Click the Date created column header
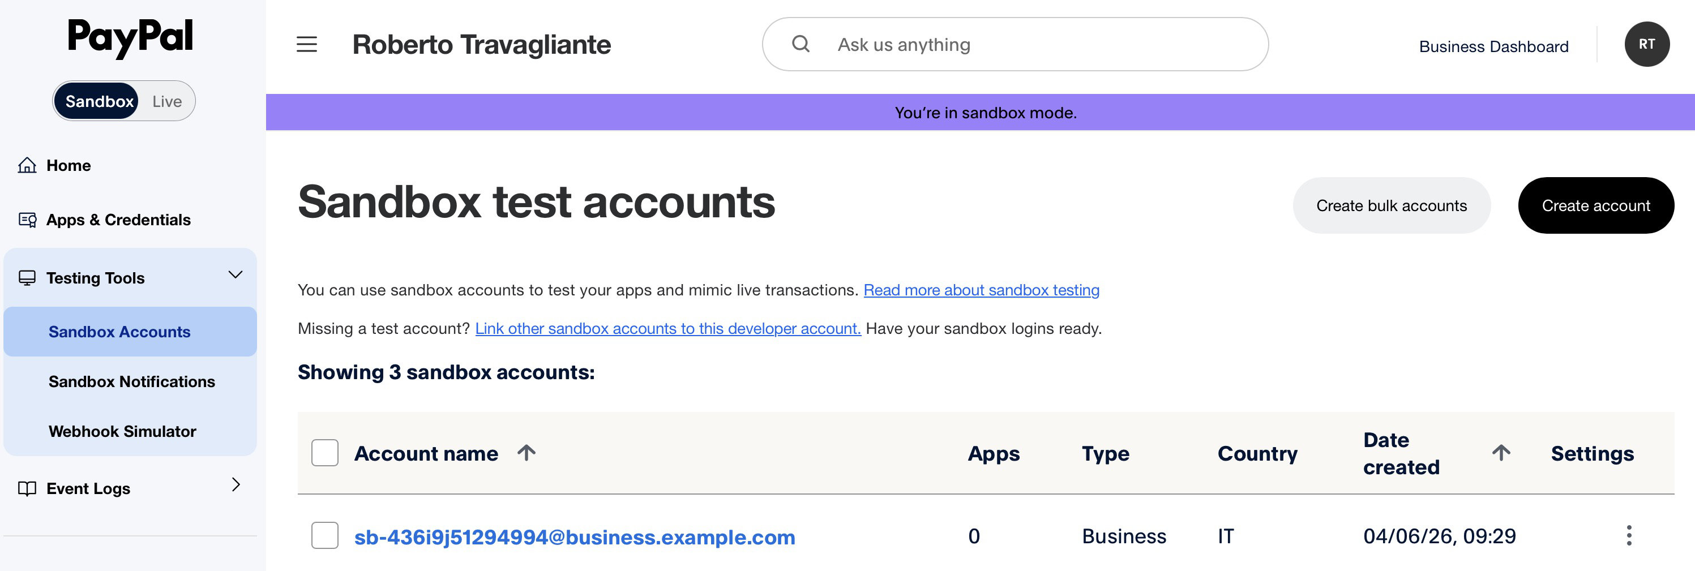 click(1401, 453)
